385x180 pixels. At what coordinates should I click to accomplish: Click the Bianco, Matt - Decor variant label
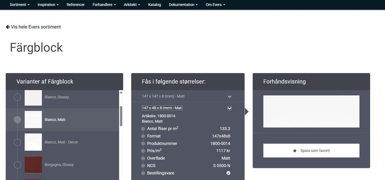tap(61, 142)
